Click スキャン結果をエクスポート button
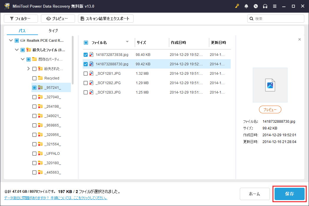Screen dimensions: 309x206 (x=106, y=19)
